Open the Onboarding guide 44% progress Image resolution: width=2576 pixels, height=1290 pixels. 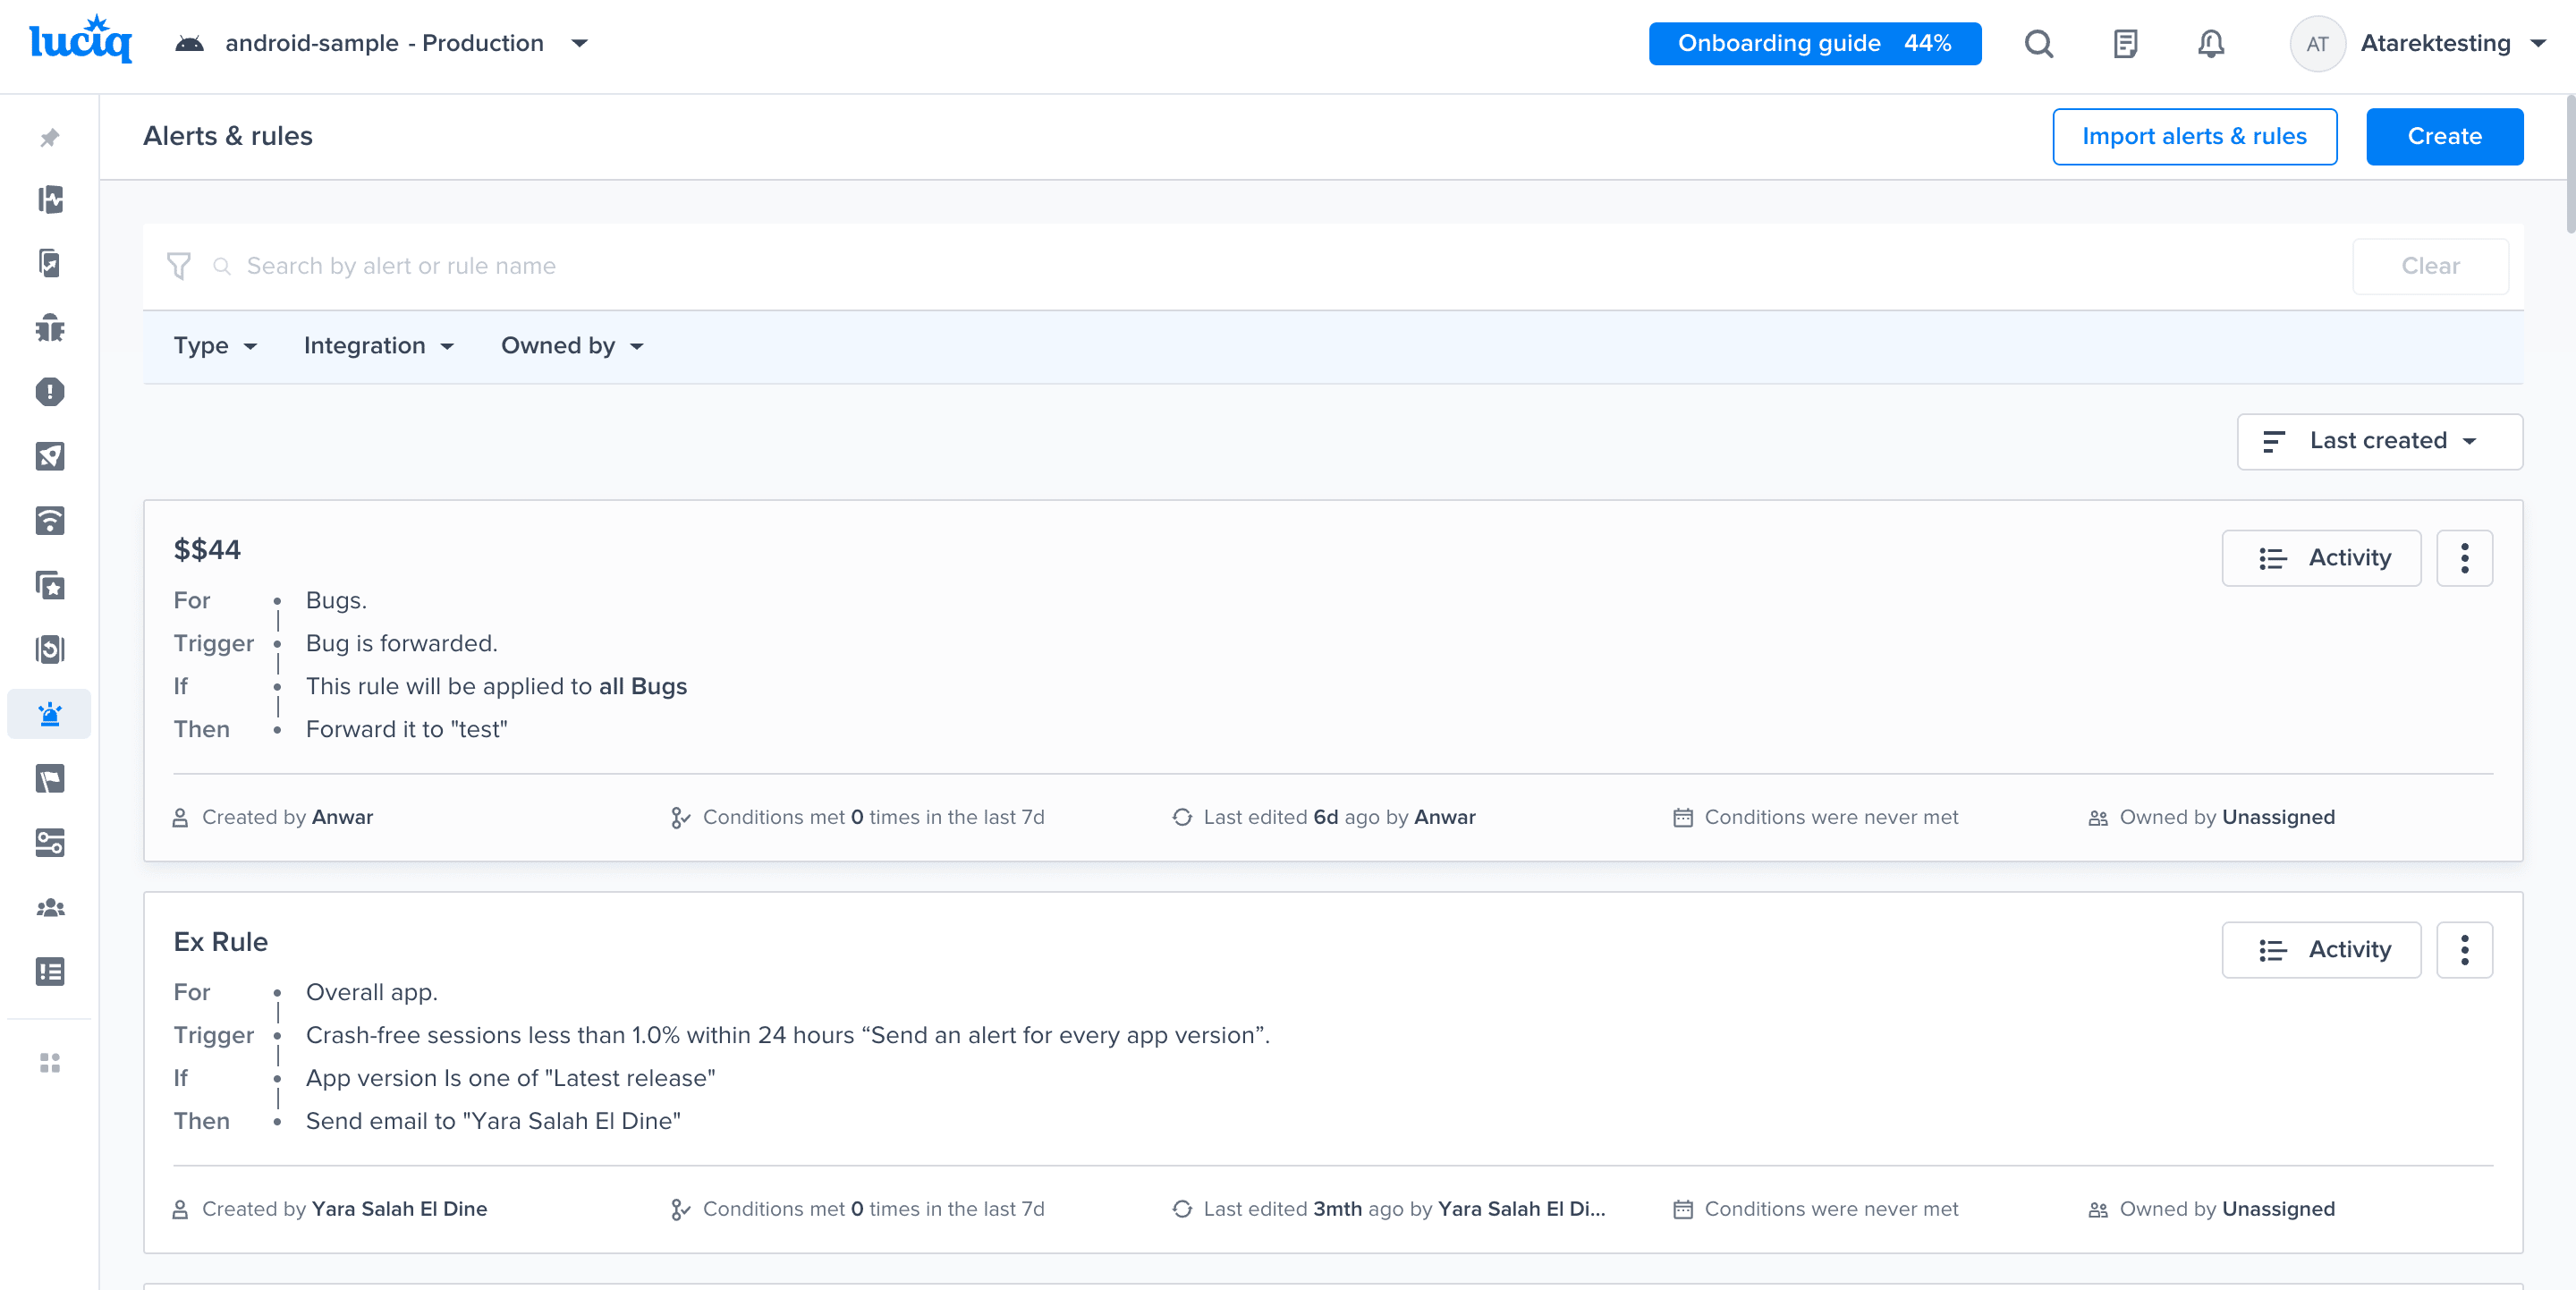(1814, 44)
